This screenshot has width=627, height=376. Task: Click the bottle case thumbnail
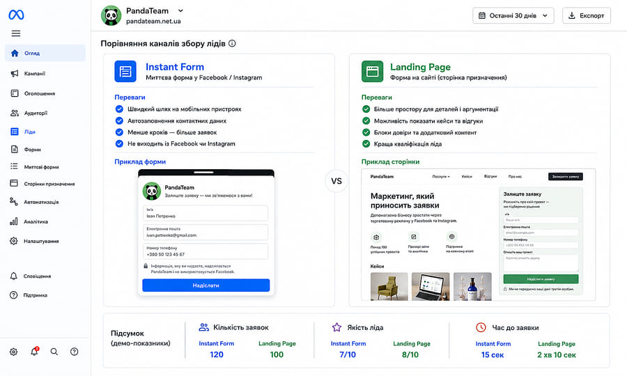tap(472, 286)
